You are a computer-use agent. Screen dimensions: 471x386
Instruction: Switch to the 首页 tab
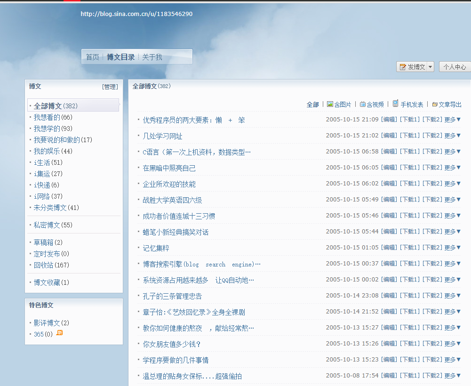tap(92, 57)
